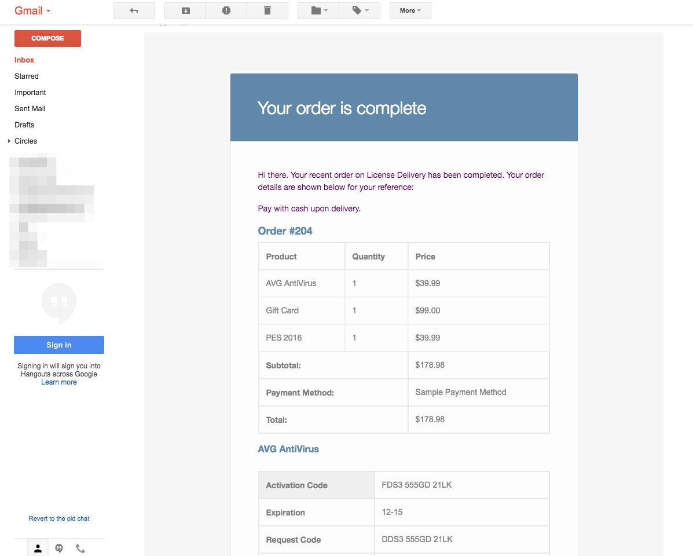Delete the email with the trash icon
Viewport: 693px width, 556px height.
tap(267, 10)
